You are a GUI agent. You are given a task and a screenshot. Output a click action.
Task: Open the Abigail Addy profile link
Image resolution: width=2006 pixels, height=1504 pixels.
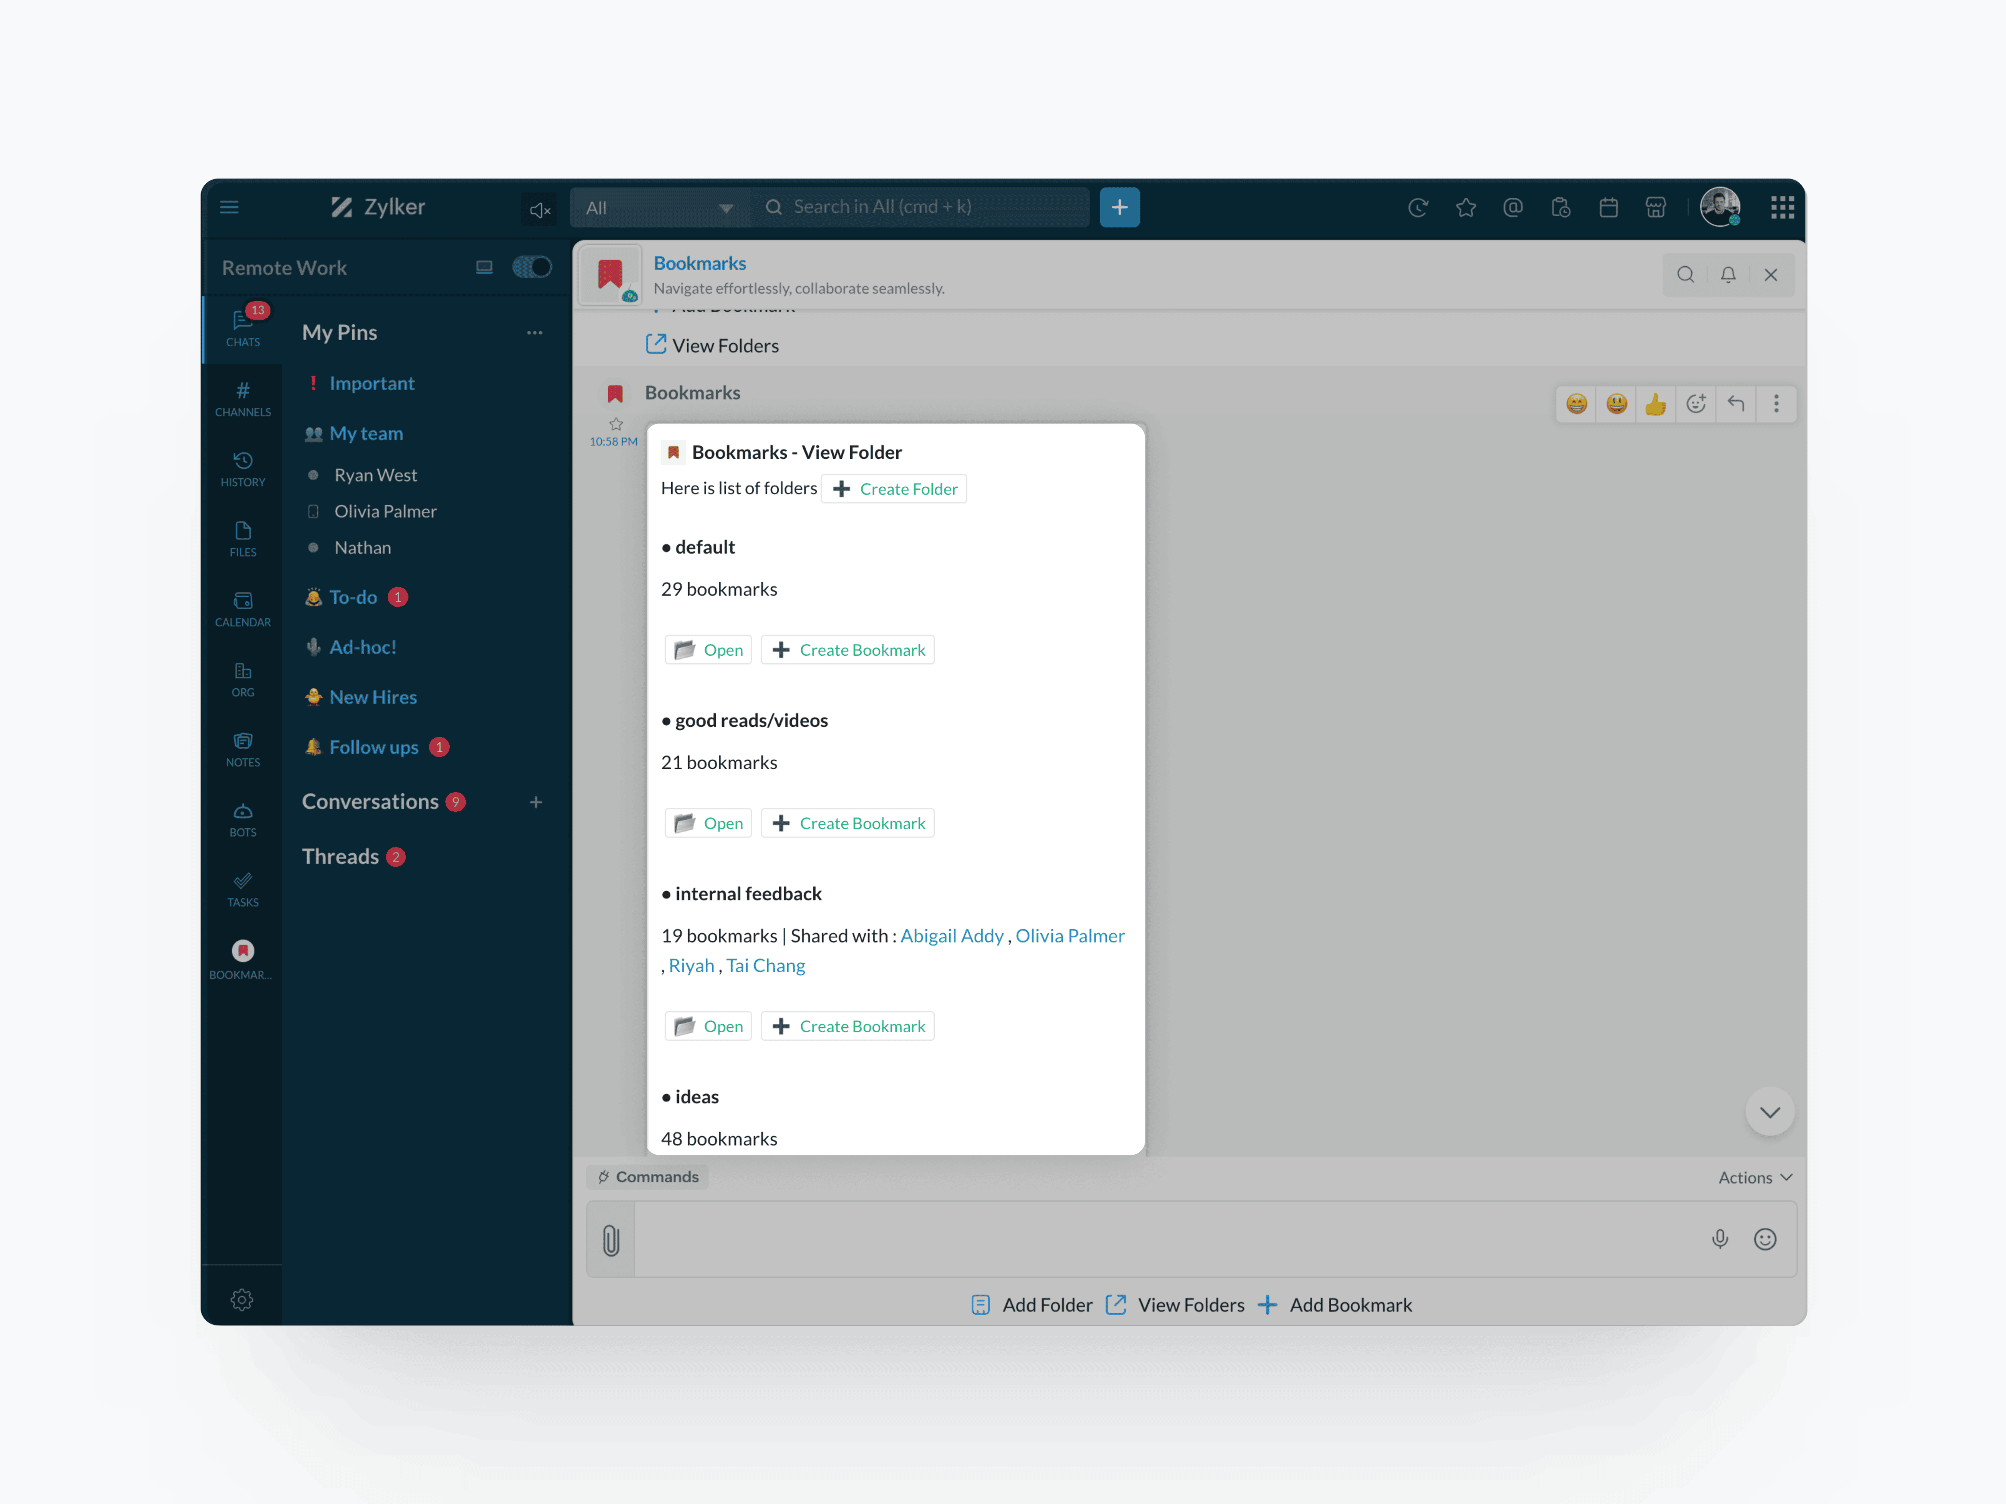(x=951, y=936)
